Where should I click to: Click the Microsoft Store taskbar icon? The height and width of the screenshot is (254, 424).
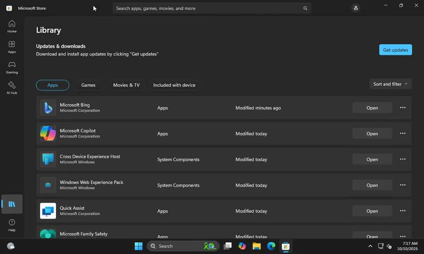[286, 246]
